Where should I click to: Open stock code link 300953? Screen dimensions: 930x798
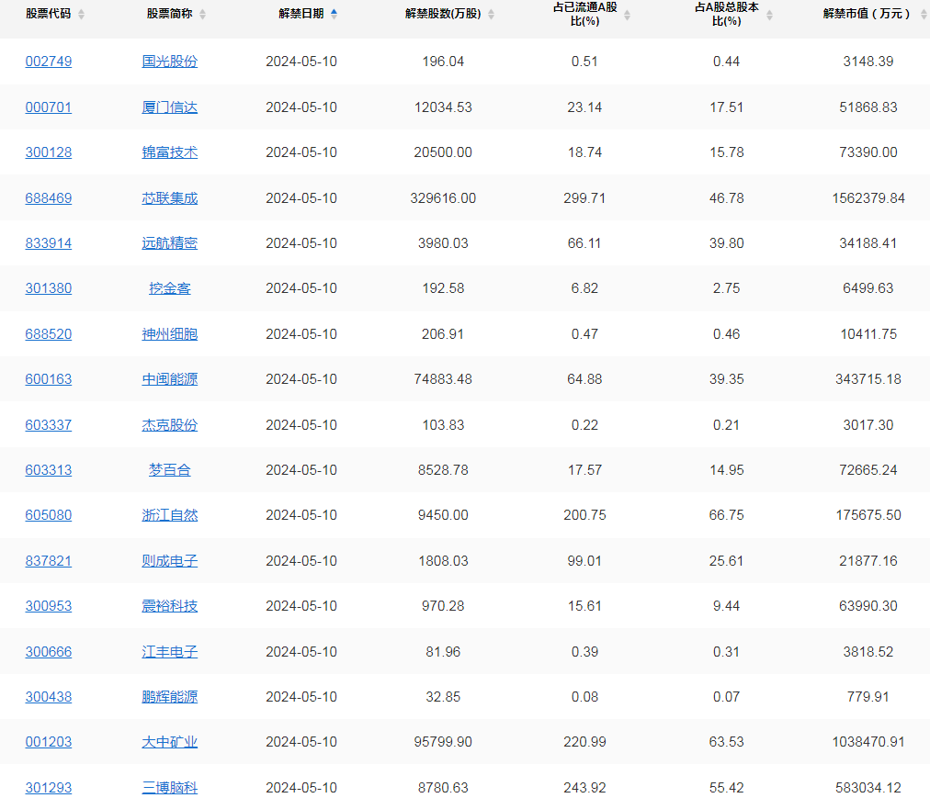click(49, 606)
